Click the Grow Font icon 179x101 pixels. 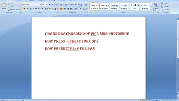[50, 5]
